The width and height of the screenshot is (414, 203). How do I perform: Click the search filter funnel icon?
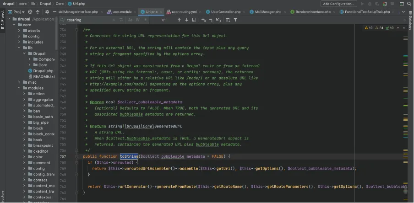235,20
